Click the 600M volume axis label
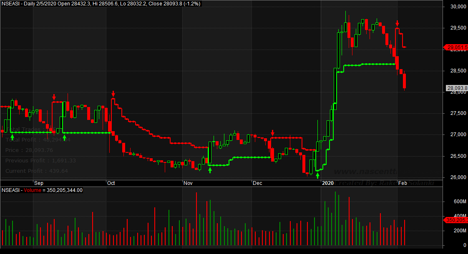This screenshot has height=254, width=468. [x=460, y=202]
